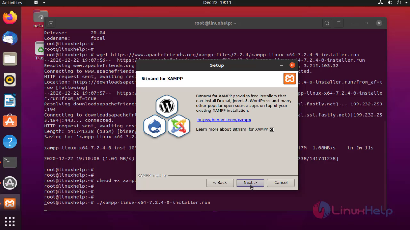Click the XAMPP installer dock icon

click(10, 203)
